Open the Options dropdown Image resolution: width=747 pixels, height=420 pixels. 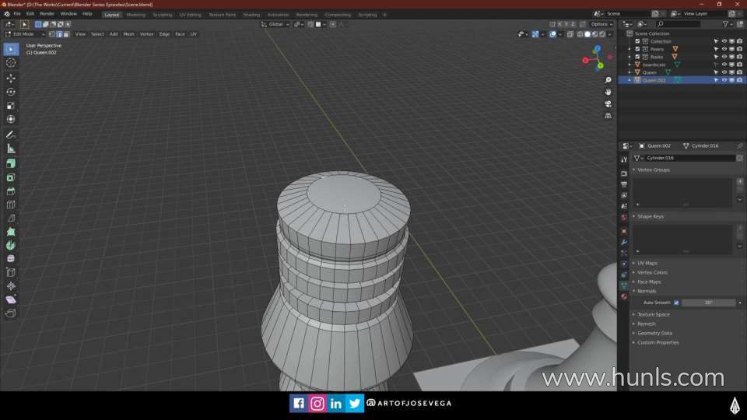pyautogui.click(x=601, y=24)
